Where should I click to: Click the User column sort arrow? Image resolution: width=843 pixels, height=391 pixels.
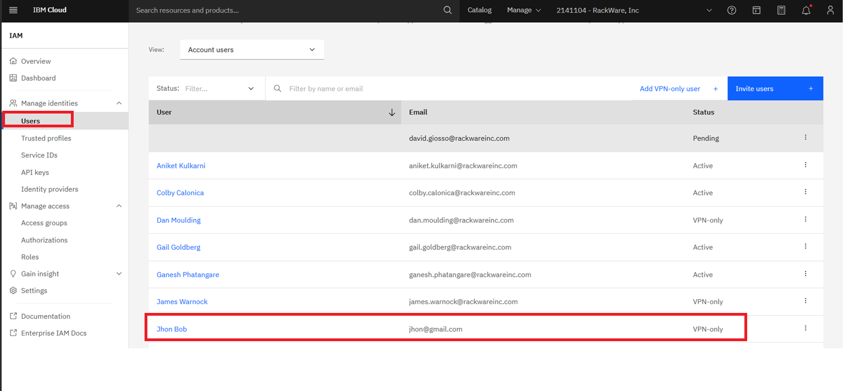(392, 112)
